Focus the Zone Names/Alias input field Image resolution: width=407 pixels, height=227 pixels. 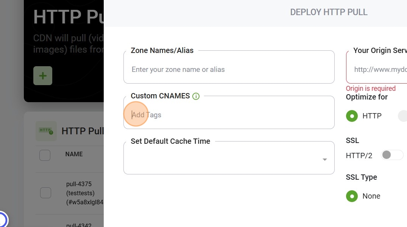click(x=229, y=67)
